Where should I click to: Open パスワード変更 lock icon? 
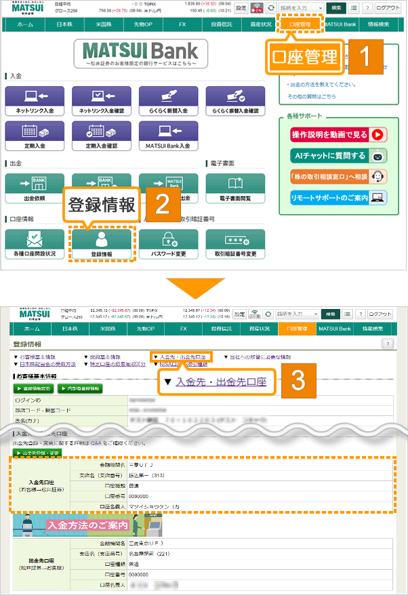(x=169, y=244)
